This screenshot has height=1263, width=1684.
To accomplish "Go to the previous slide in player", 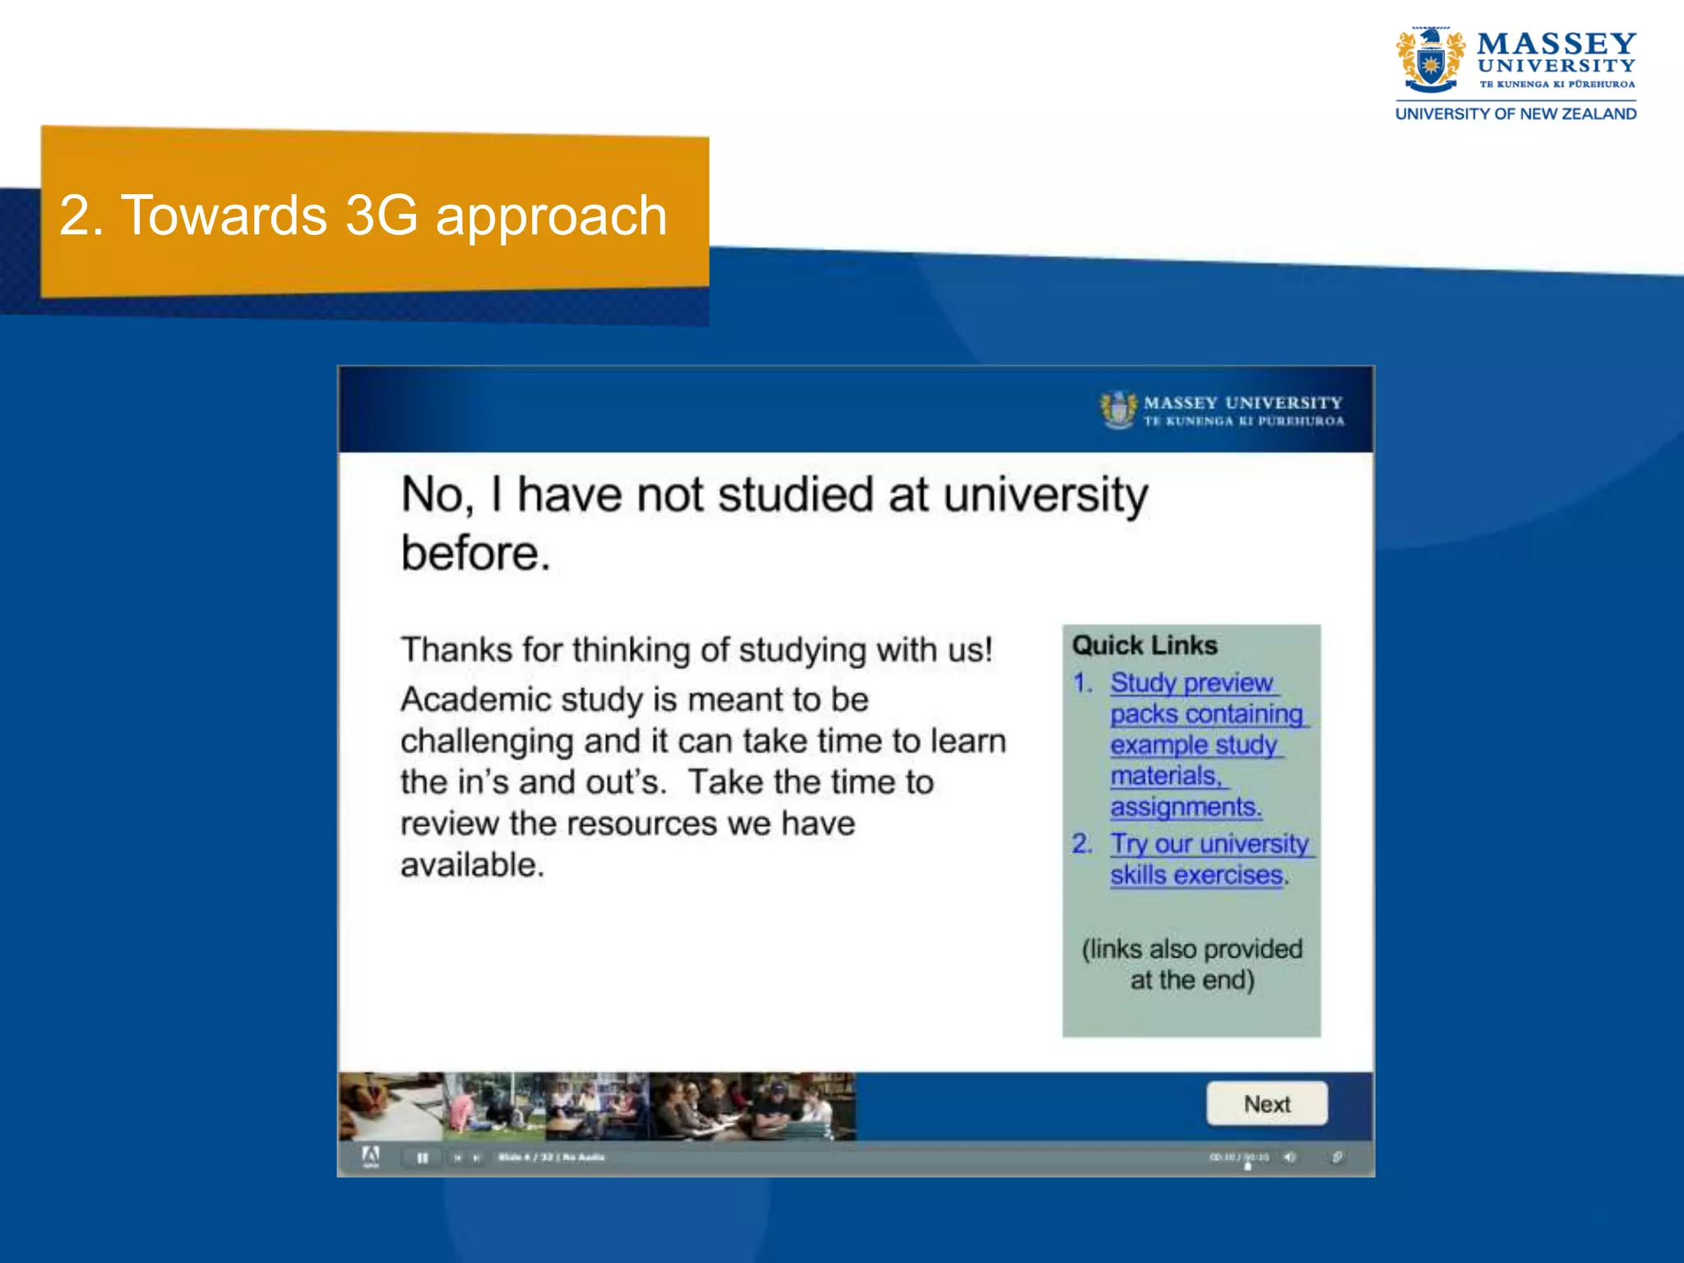I will click(x=457, y=1158).
